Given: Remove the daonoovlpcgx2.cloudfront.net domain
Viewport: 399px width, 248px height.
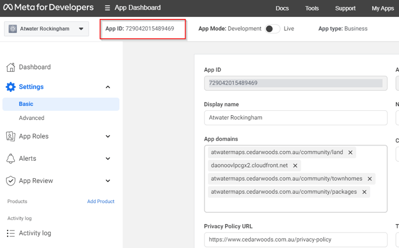Looking at the screenshot, I should (295, 166).
